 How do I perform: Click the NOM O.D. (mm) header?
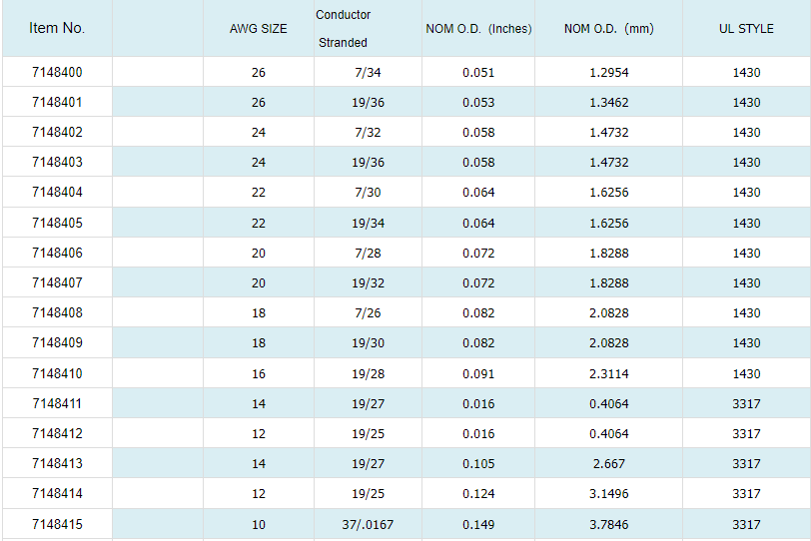point(608,29)
